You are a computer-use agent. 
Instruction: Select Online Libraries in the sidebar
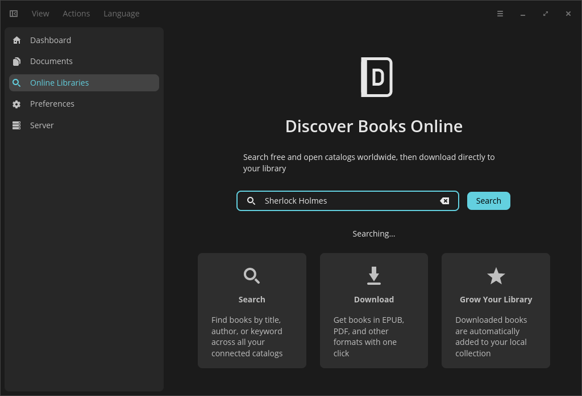click(x=84, y=83)
